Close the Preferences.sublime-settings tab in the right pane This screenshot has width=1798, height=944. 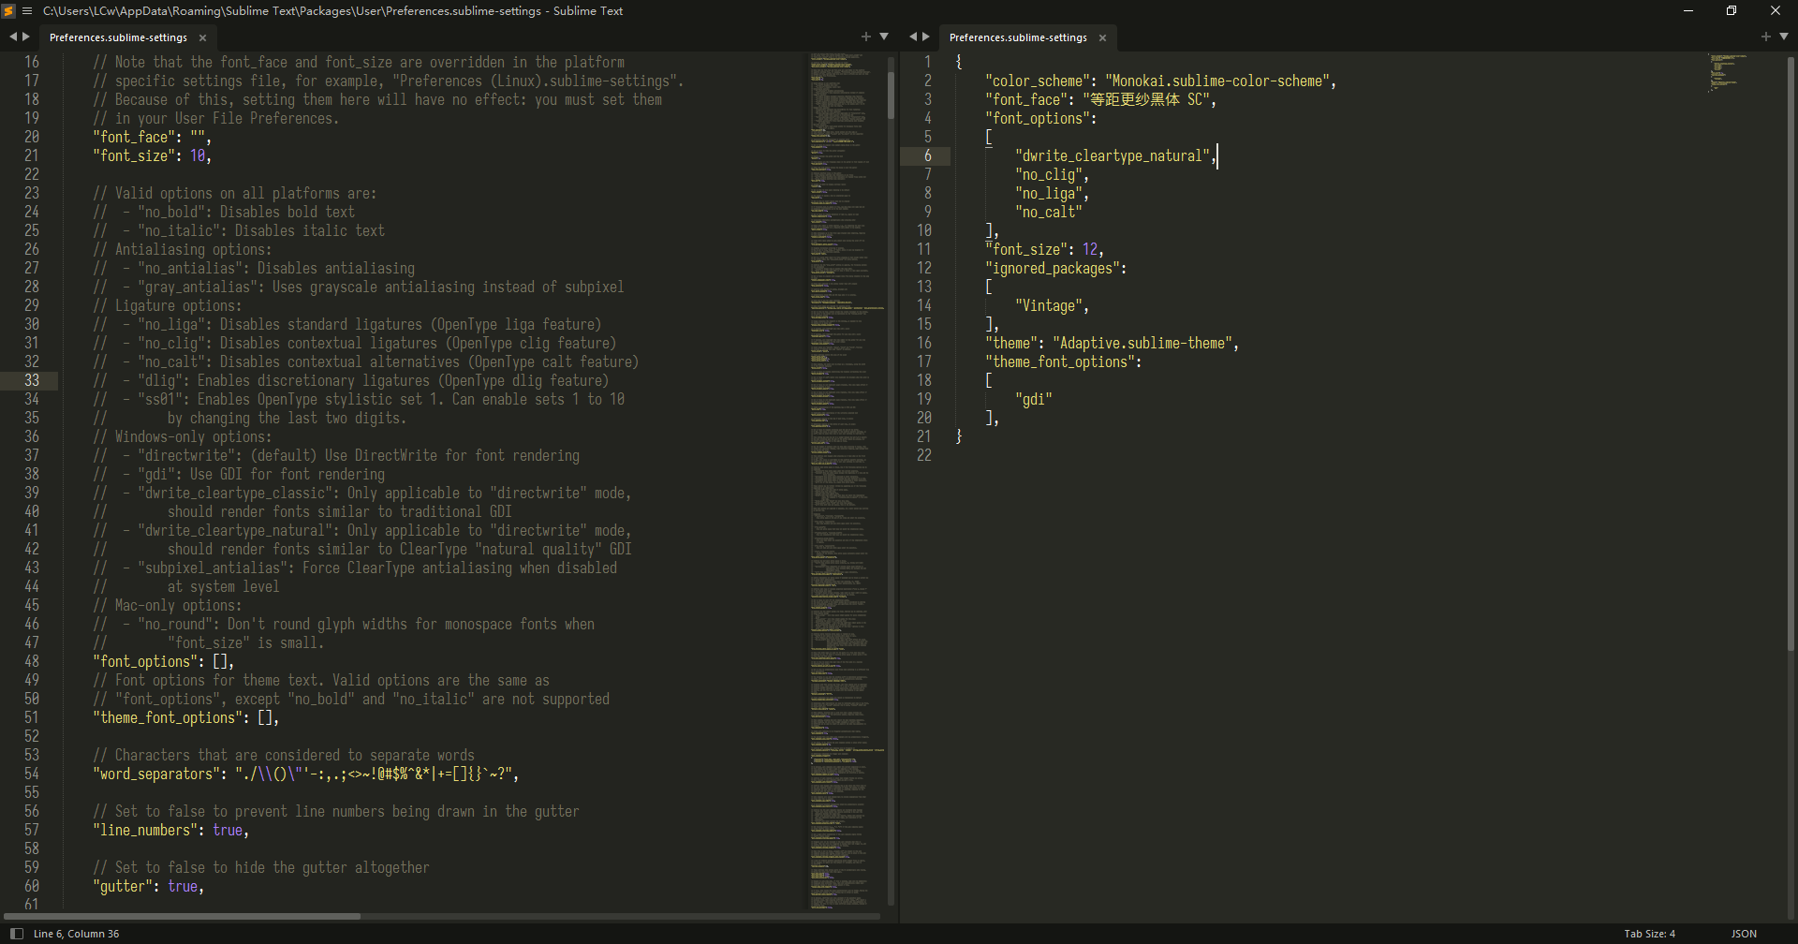[x=1102, y=37]
